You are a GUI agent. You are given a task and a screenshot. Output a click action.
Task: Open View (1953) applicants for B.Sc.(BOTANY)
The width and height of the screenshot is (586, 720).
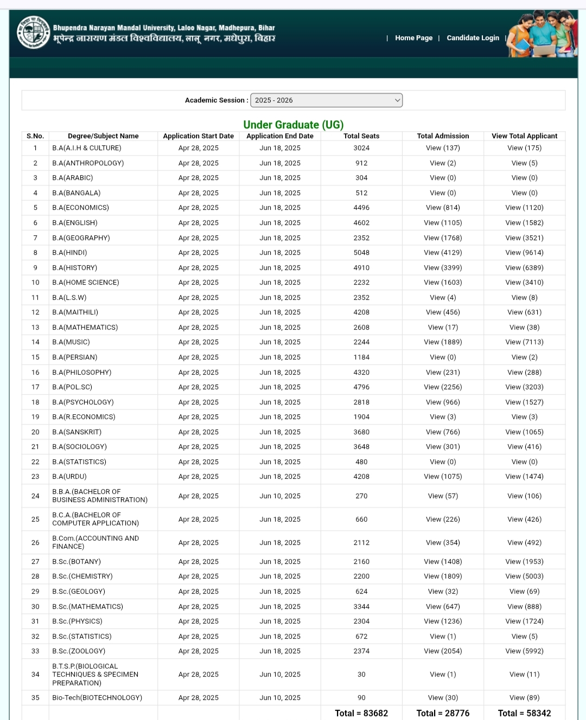525,562
